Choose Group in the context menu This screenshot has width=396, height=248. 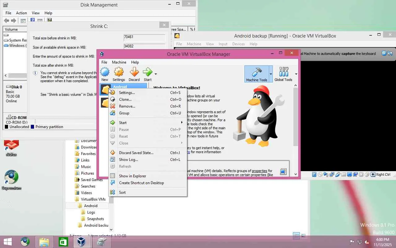[x=148, y=113]
